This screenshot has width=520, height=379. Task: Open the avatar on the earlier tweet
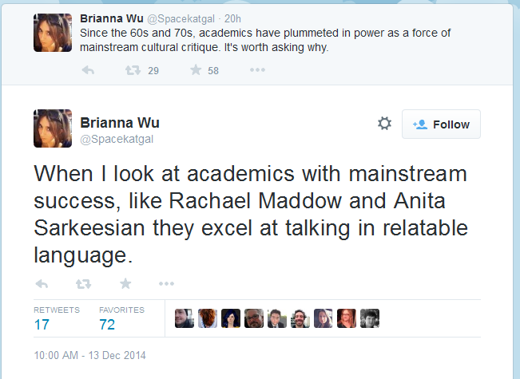point(53,33)
